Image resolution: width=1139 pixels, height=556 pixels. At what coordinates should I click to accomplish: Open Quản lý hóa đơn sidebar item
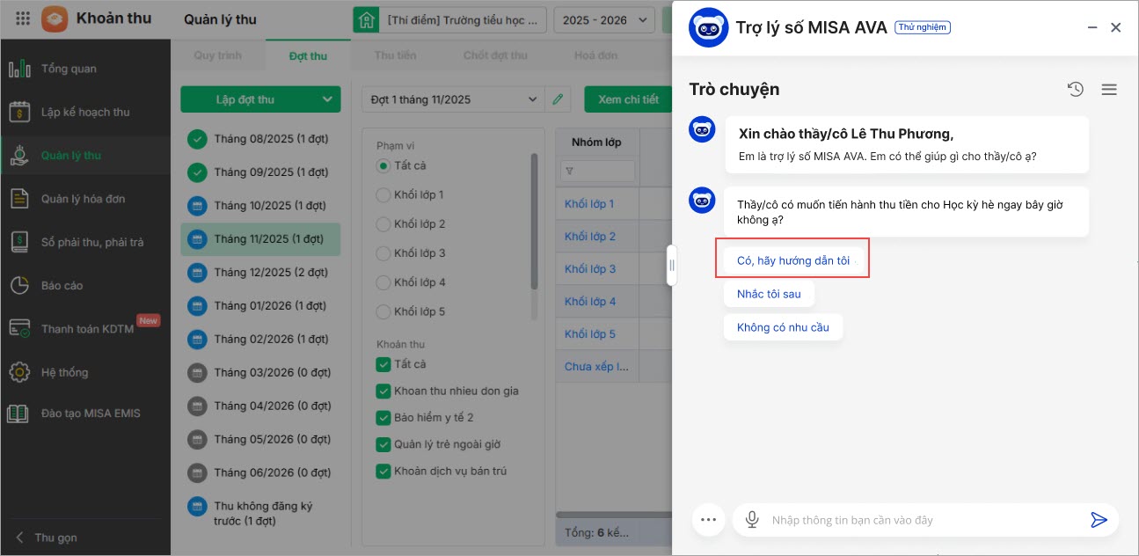tap(85, 199)
